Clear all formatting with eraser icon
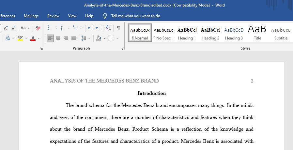This screenshot has width=293, height=150. pos(38,28)
